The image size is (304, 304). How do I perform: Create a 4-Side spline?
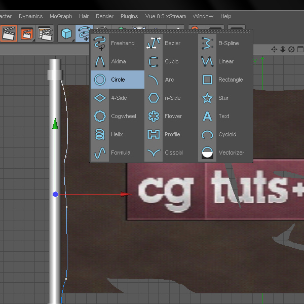click(118, 98)
